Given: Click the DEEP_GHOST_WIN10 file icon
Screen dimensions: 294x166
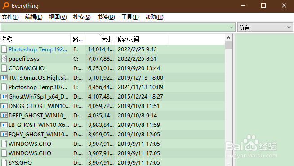Looking at the screenshot, I should (4, 115).
